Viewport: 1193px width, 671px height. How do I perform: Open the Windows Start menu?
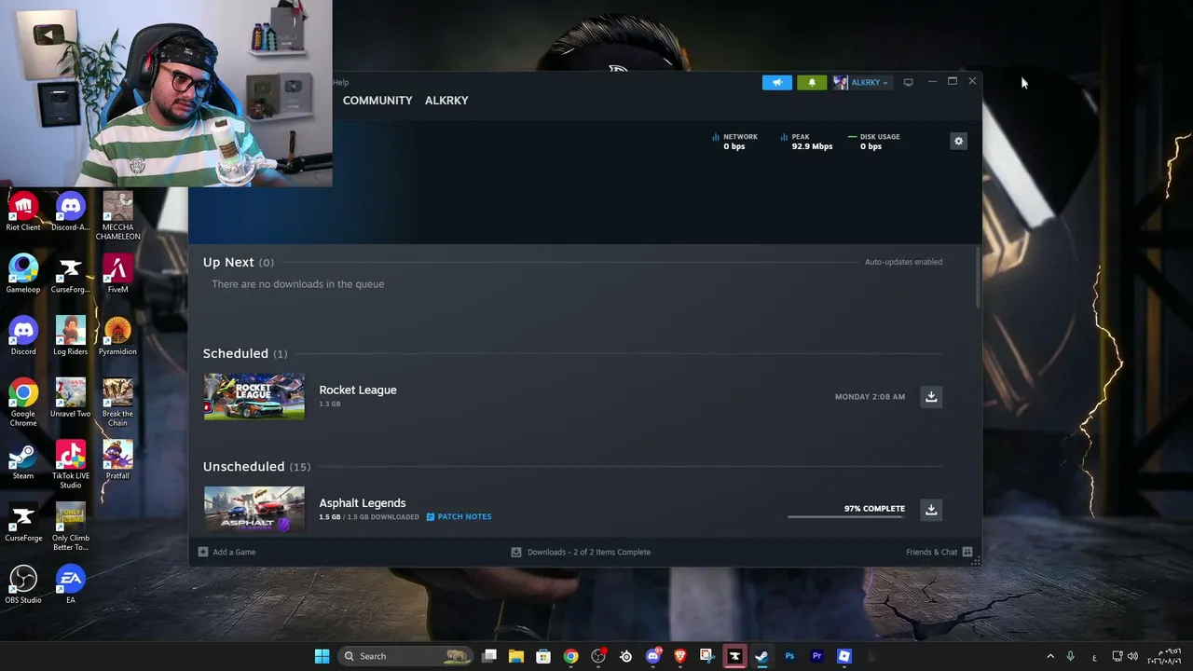[x=322, y=656]
